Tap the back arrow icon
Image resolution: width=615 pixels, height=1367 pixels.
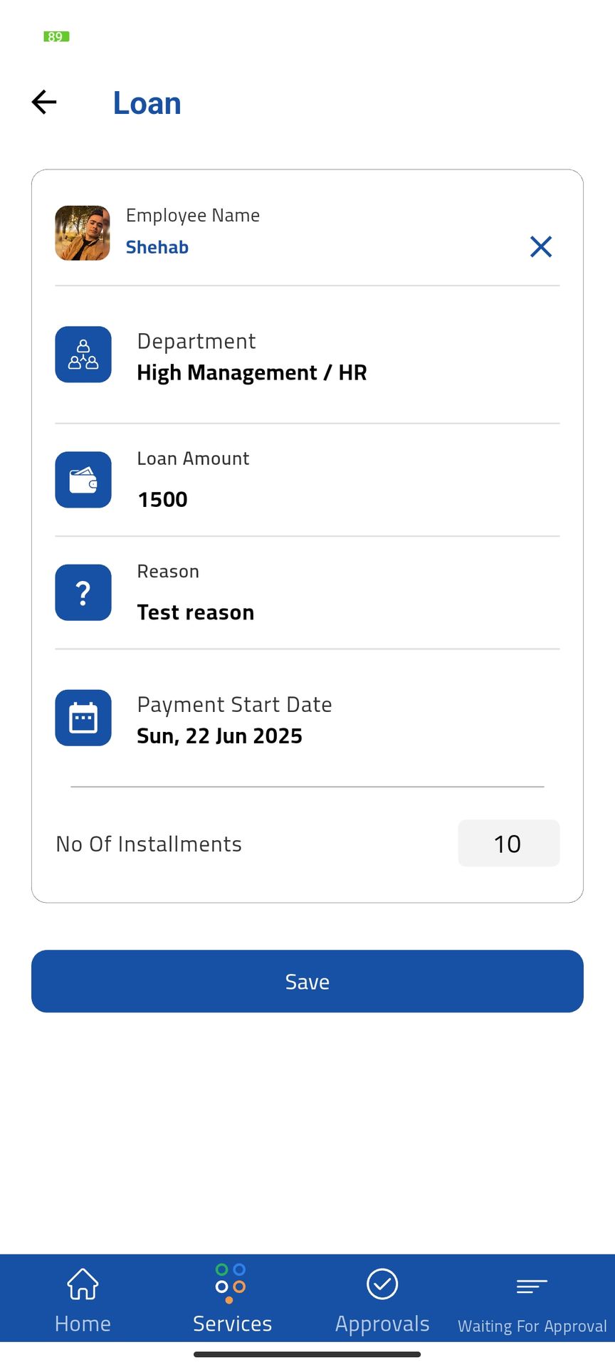44,103
